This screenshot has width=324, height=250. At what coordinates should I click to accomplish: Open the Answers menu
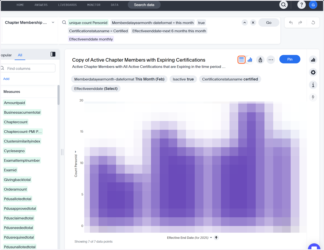pyautogui.click(x=41, y=5)
